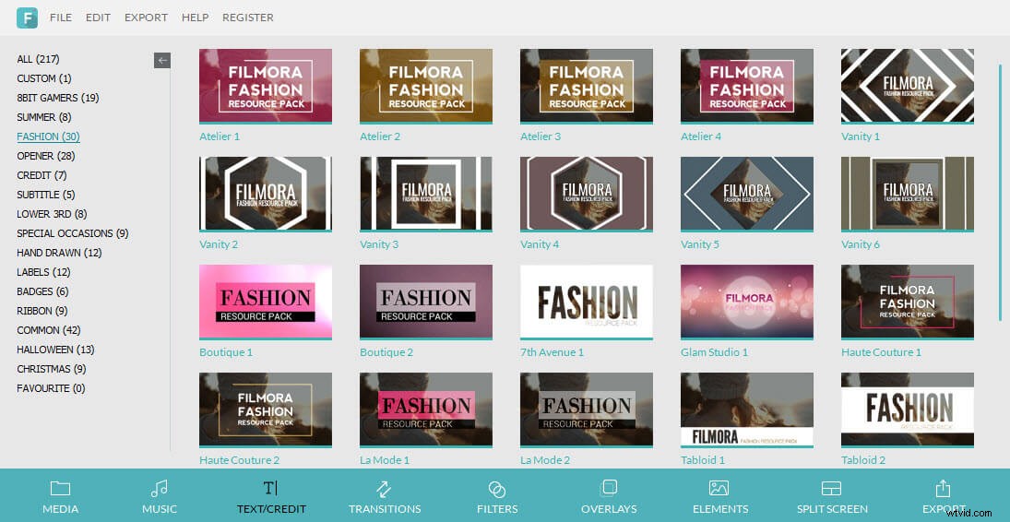
Task: Click the "Glam Studio 1" label text
Action: [714, 352]
